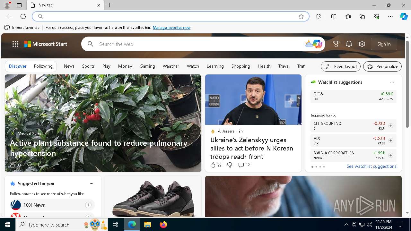Open Suggested for you more options

click(x=92, y=184)
